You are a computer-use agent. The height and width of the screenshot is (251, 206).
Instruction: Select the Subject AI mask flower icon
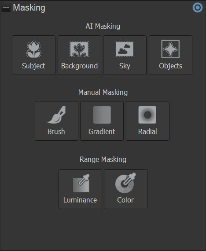(34, 49)
